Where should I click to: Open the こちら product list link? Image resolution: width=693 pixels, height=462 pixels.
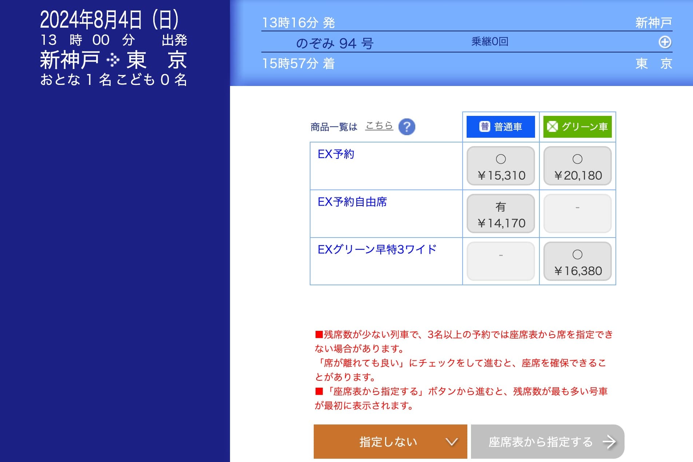(x=379, y=126)
